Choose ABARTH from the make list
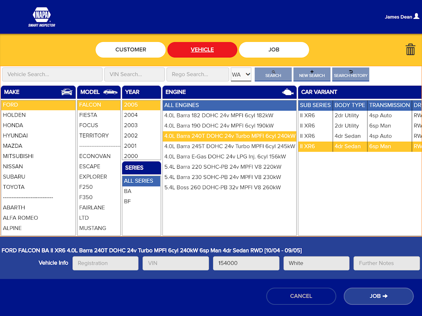 38,207
